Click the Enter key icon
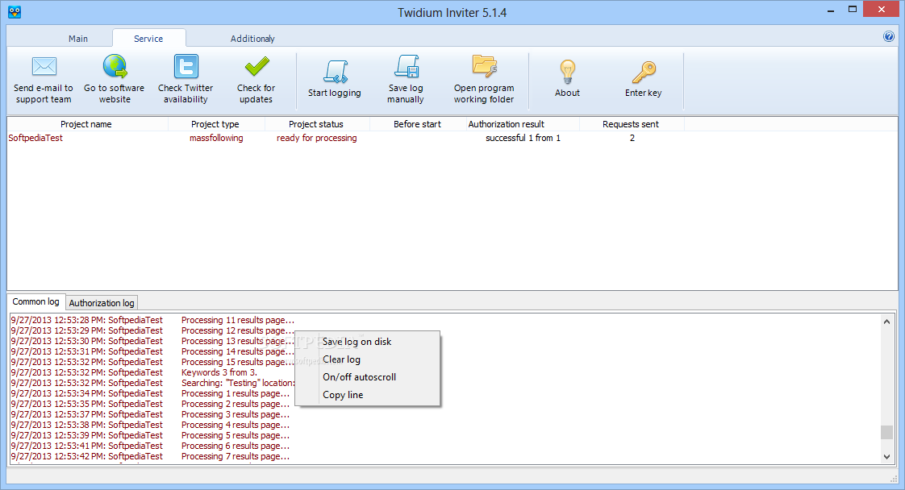This screenshot has width=905, height=490. [644, 72]
